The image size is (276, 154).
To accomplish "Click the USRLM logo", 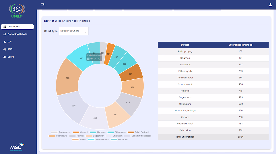I will 17,11.
